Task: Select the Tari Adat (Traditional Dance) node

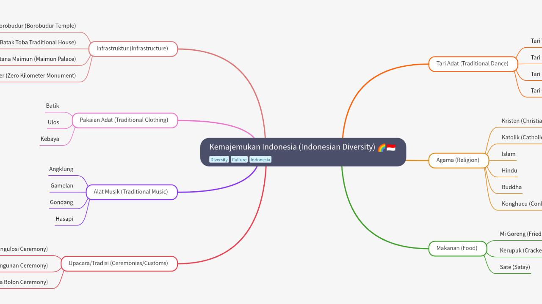Action: [473, 64]
